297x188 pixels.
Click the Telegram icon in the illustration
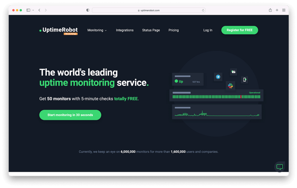[x=218, y=77]
